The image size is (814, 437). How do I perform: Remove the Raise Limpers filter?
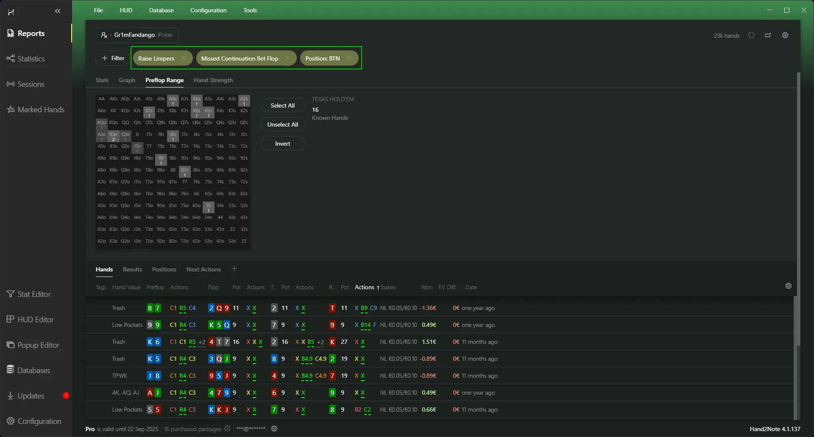pyautogui.click(x=183, y=58)
